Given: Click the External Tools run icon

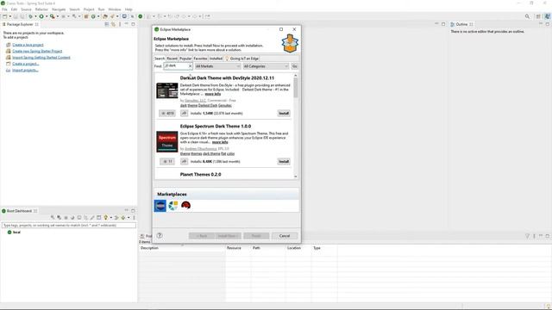Looking at the screenshot, I should pos(52,16).
